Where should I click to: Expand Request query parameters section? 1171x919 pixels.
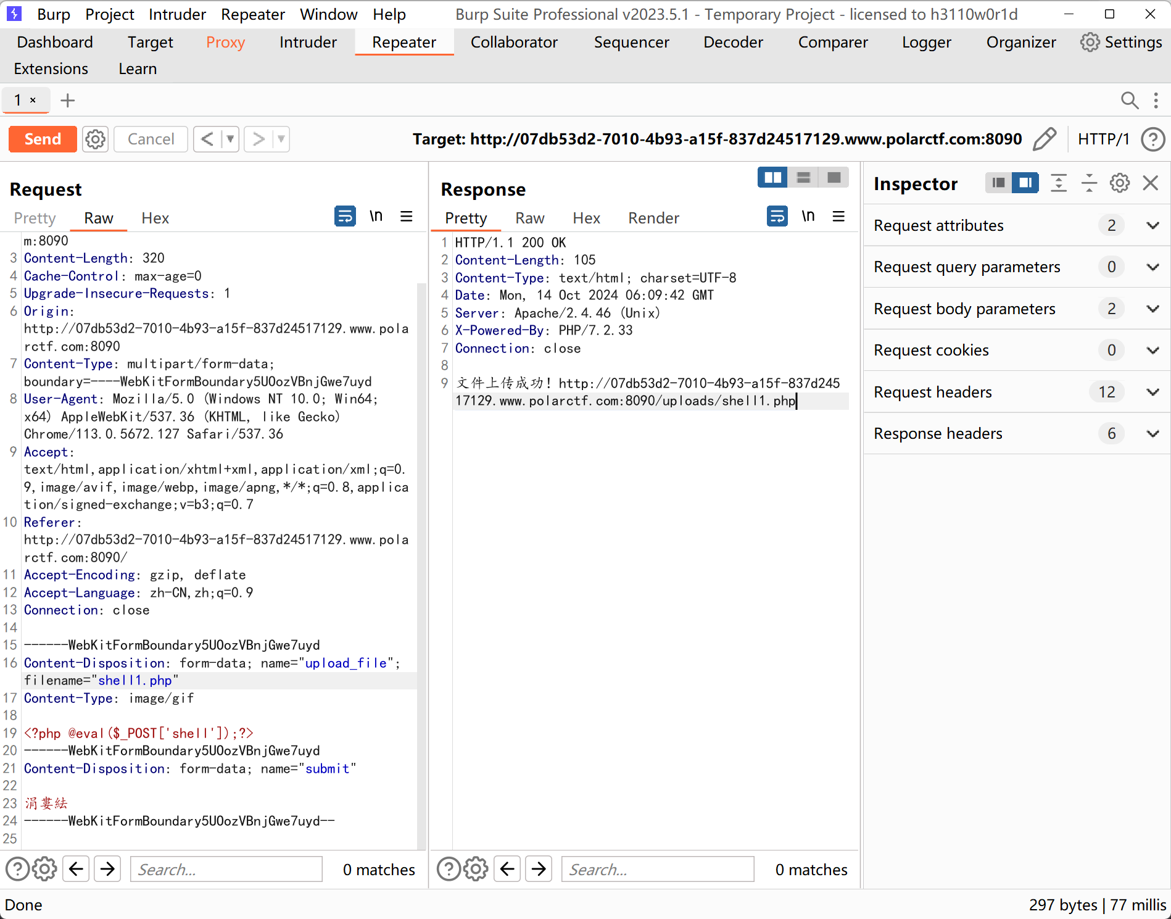(x=1017, y=267)
